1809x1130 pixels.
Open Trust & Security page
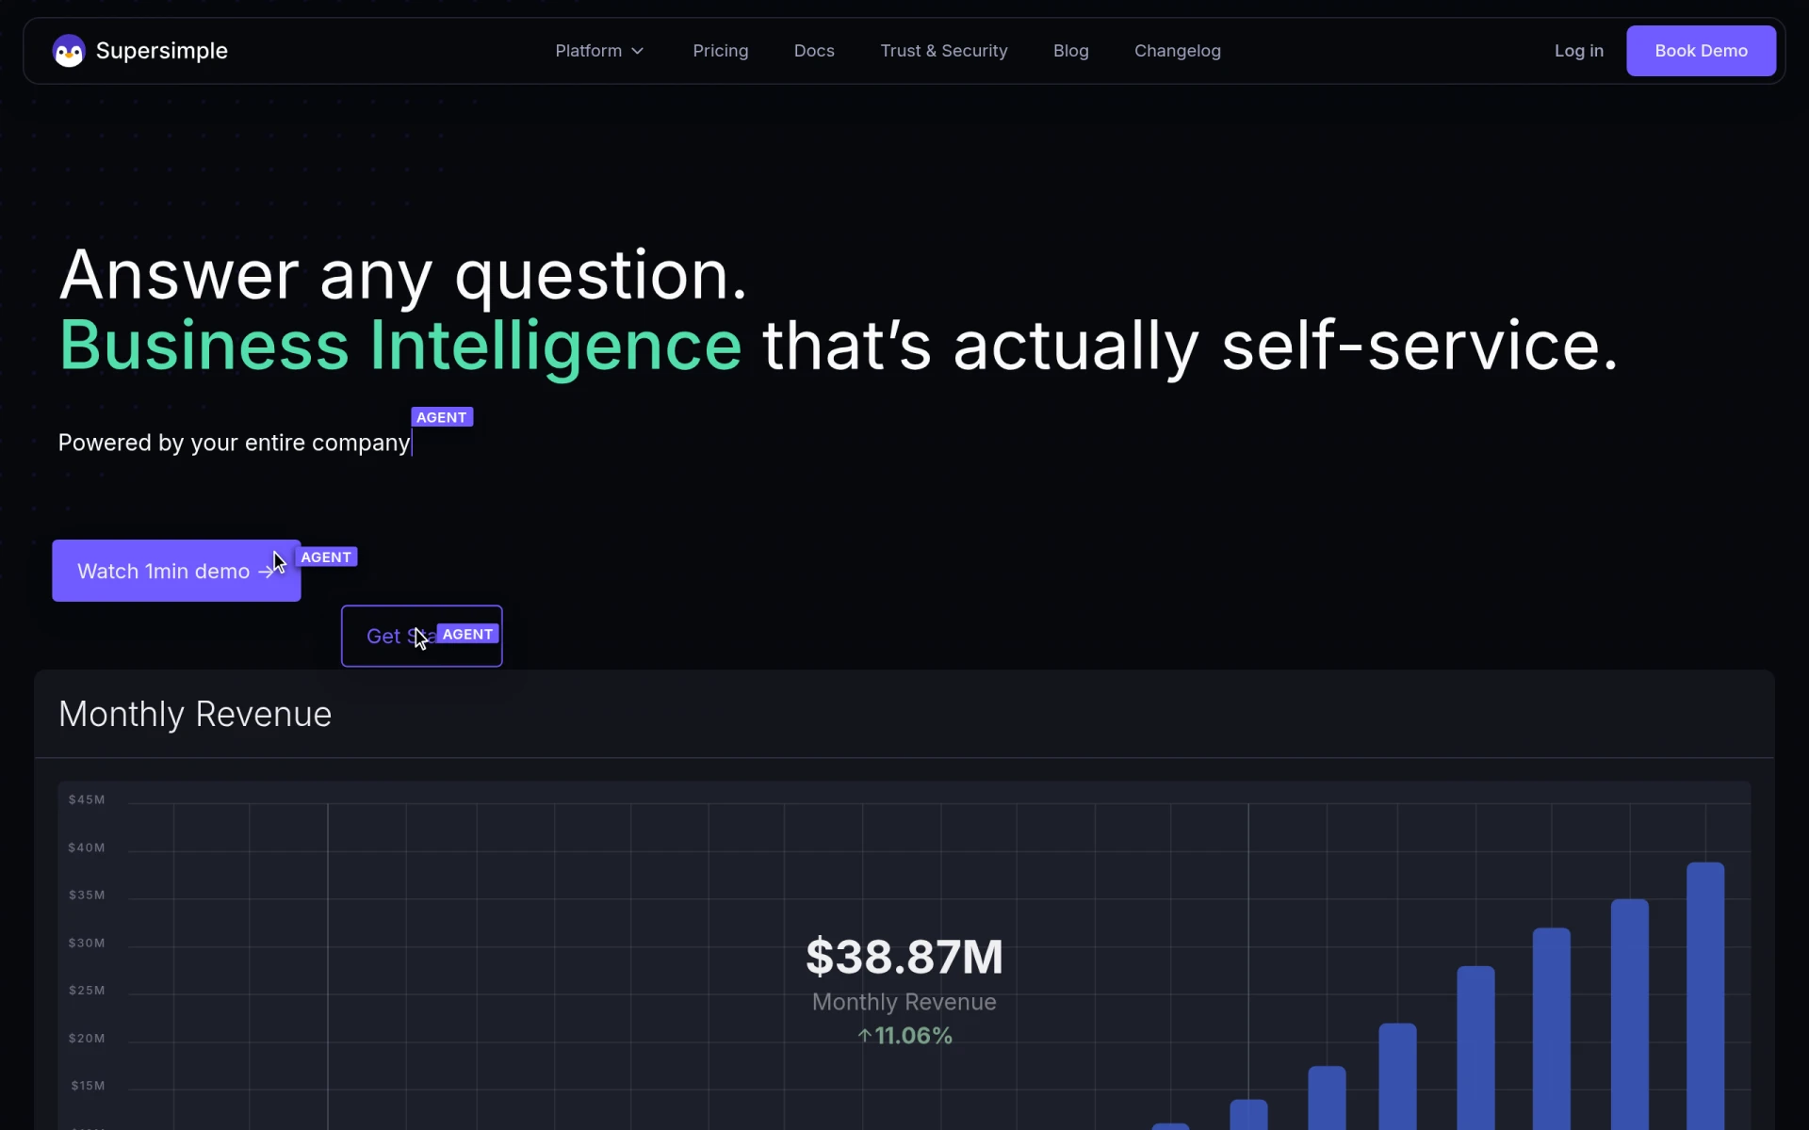(x=944, y=51)
